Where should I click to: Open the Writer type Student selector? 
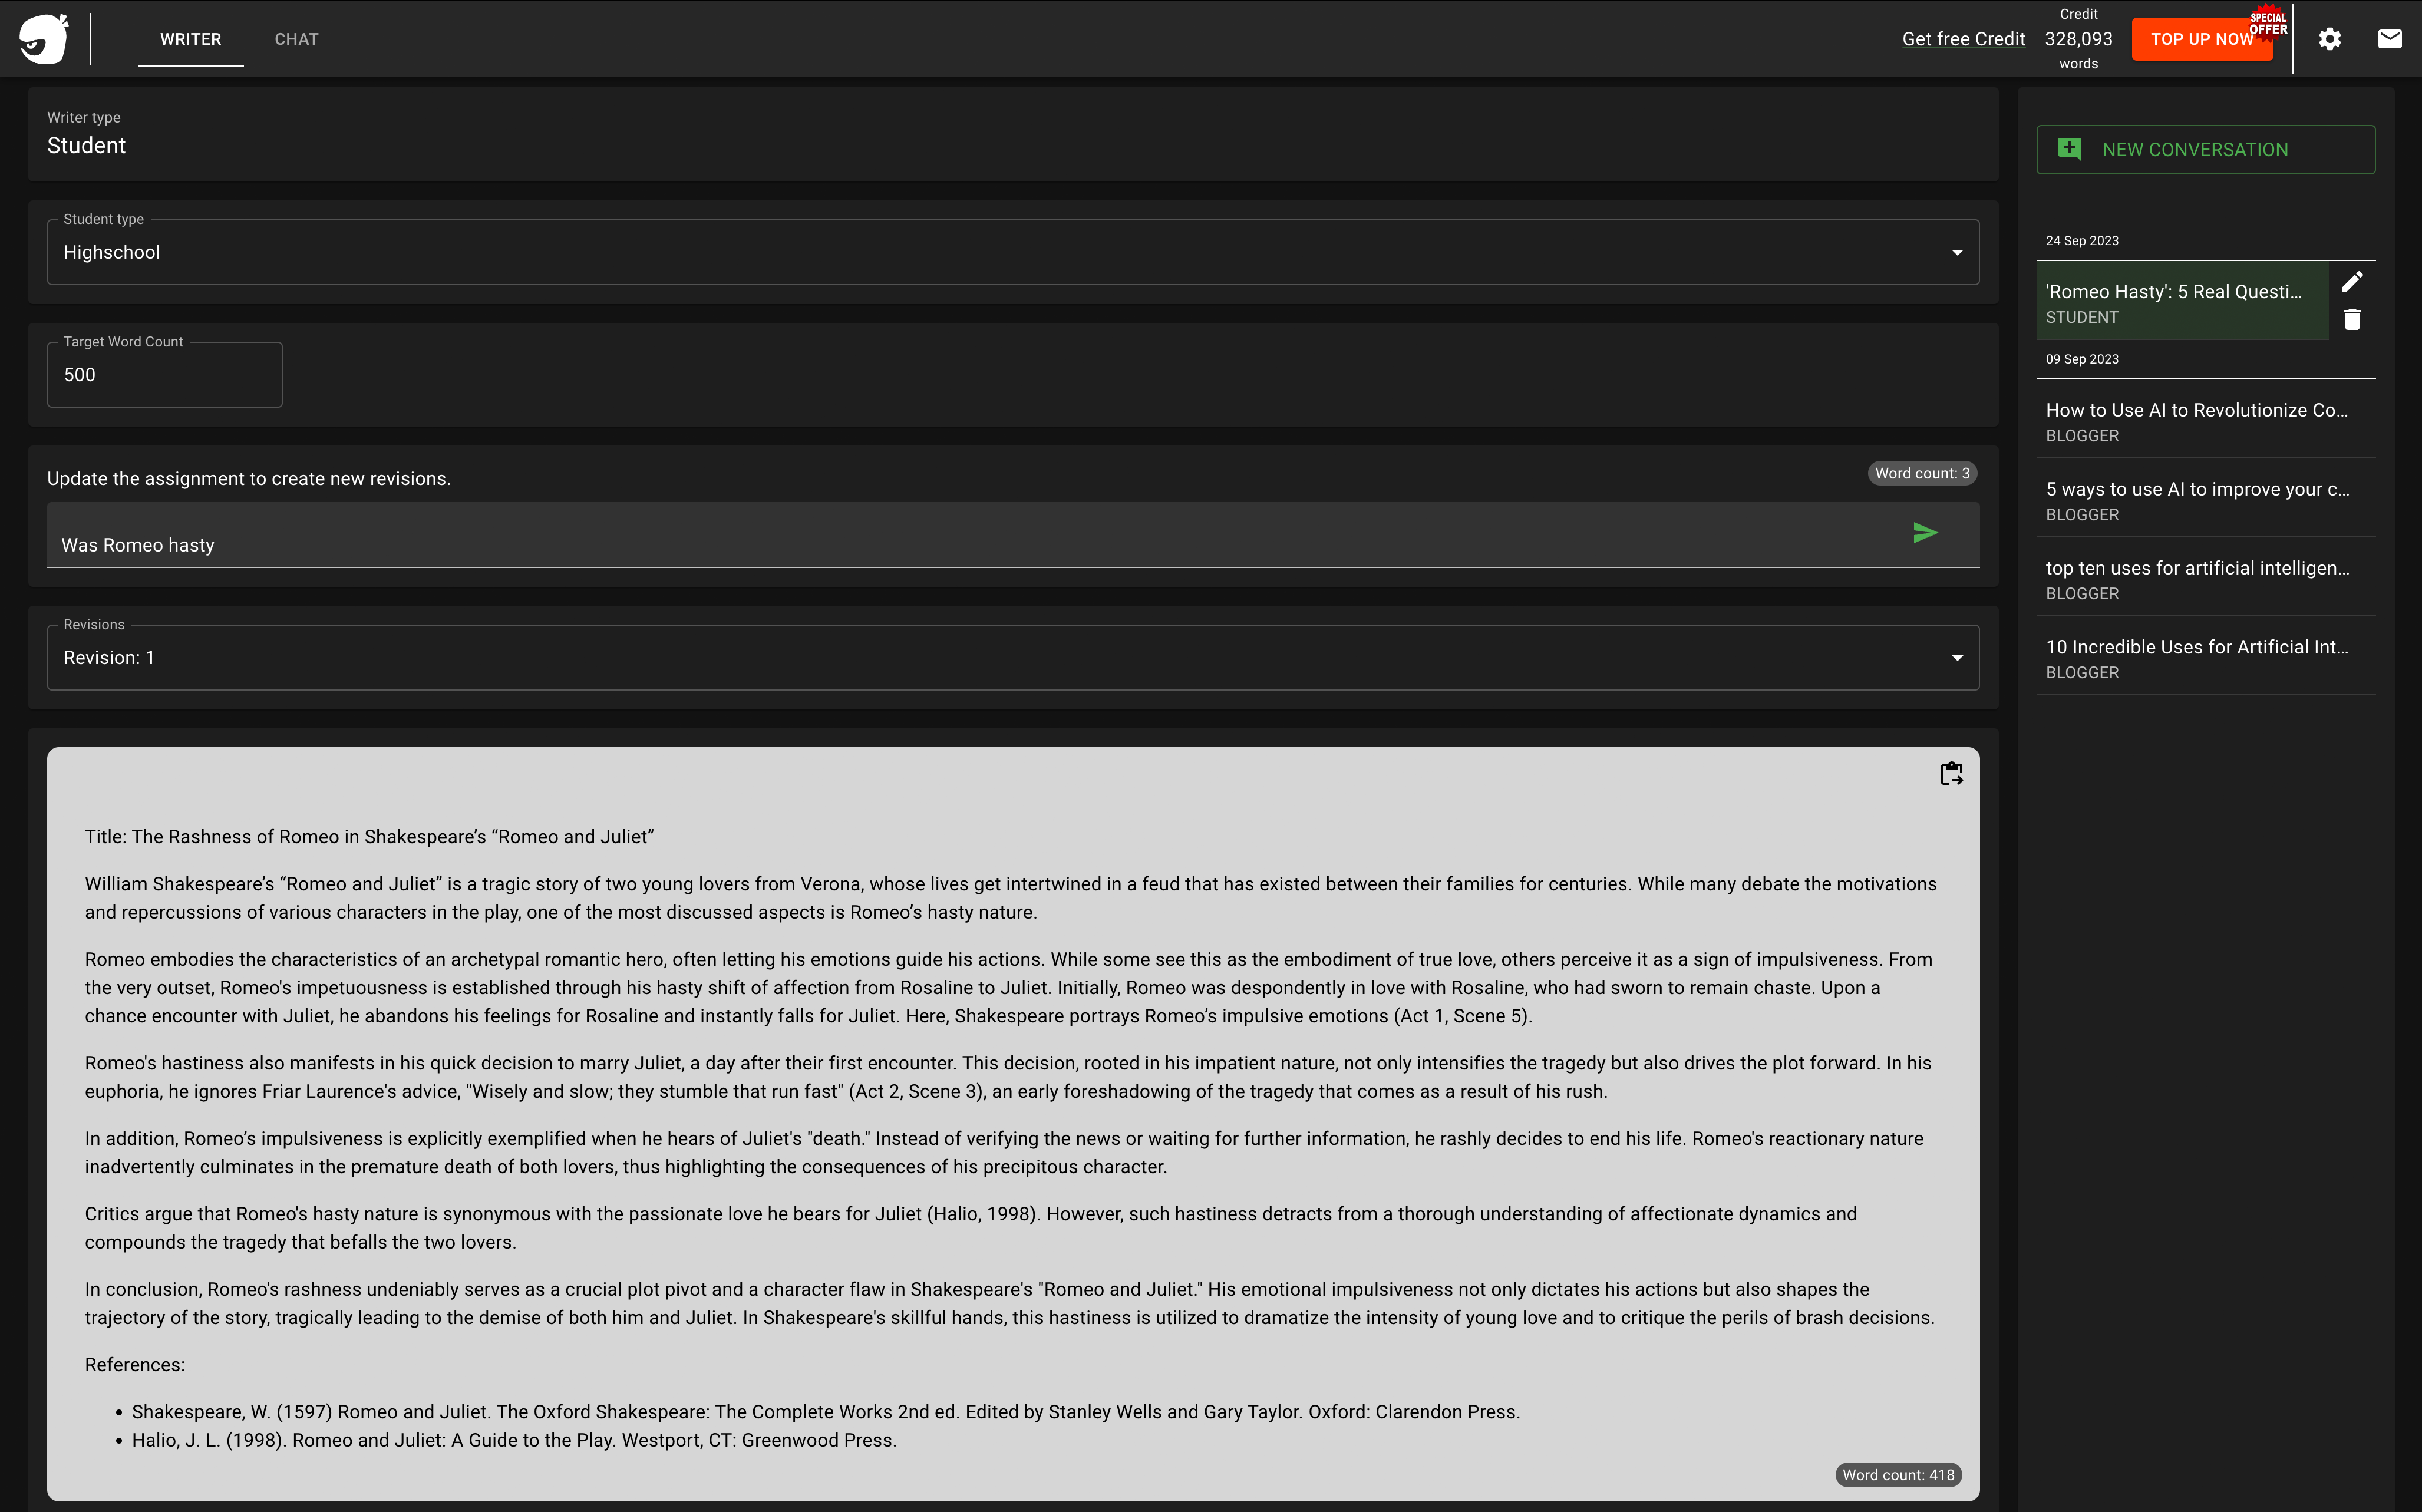click(1013, 134)
